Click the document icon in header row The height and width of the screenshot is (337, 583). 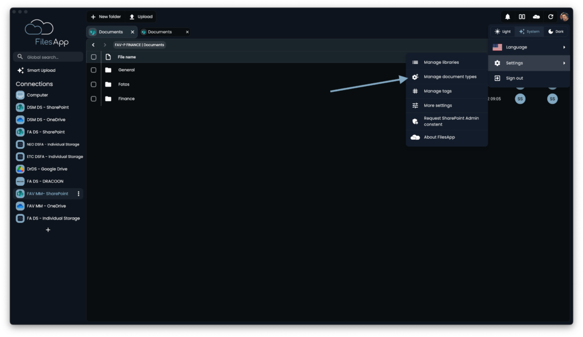point(108,57)
